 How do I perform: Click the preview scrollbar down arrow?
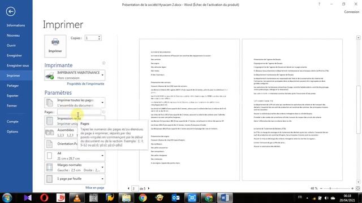click(358, 182)
